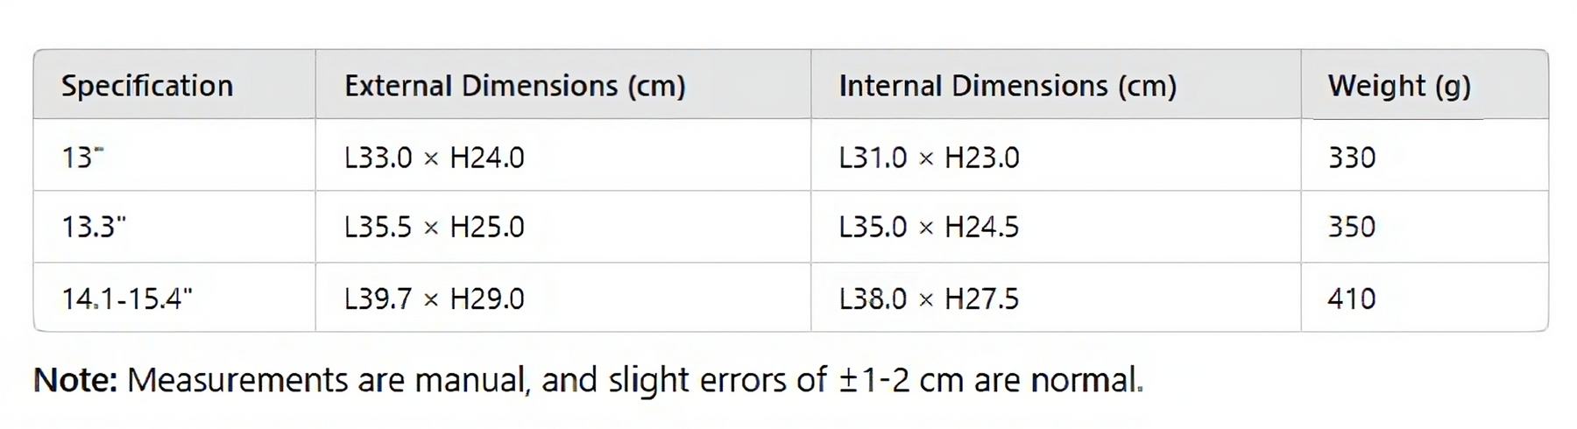
Task: Select external dimensions L39.7 × H29.0
Action: [435, 299]
